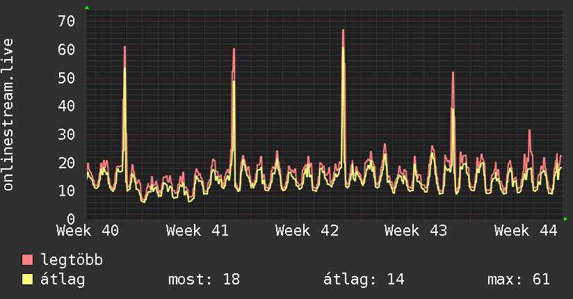Screen dimensions: 573x299
Task: Click the Week 43 axis label
Action: coord(416,231)
